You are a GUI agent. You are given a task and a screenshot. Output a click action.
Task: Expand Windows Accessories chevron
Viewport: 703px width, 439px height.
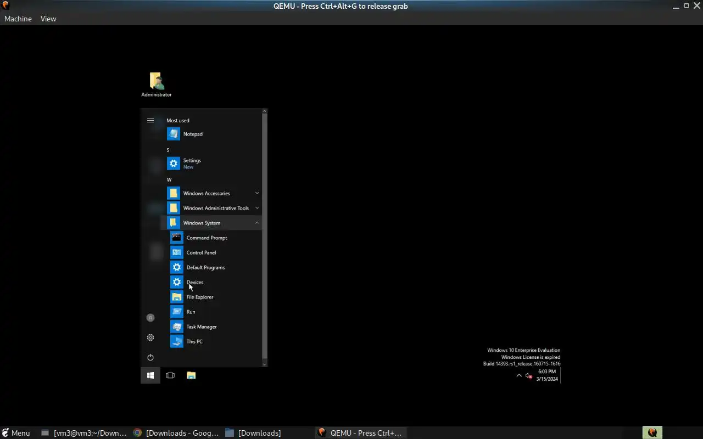[x=257, y=193]
